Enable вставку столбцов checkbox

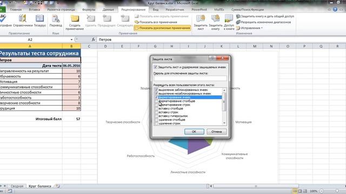tap(156, 108)
